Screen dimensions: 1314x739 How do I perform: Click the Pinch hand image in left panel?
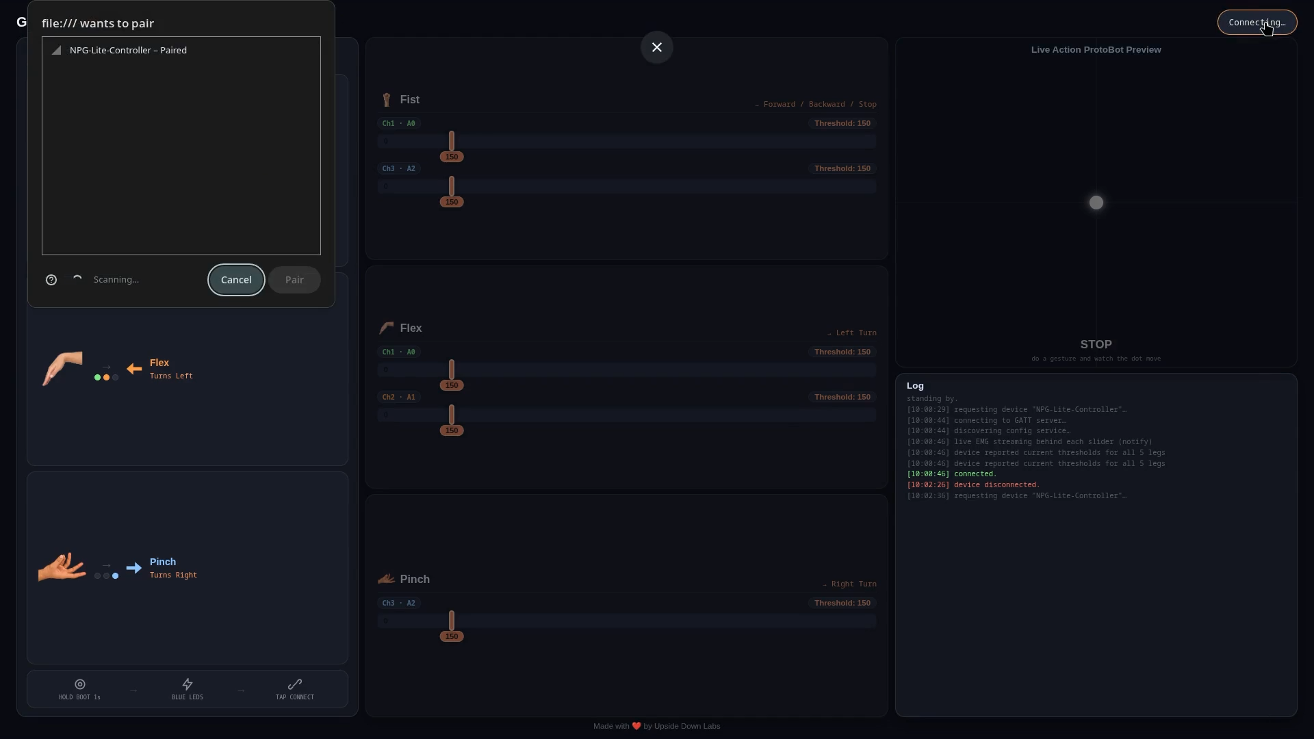(62, 567)
